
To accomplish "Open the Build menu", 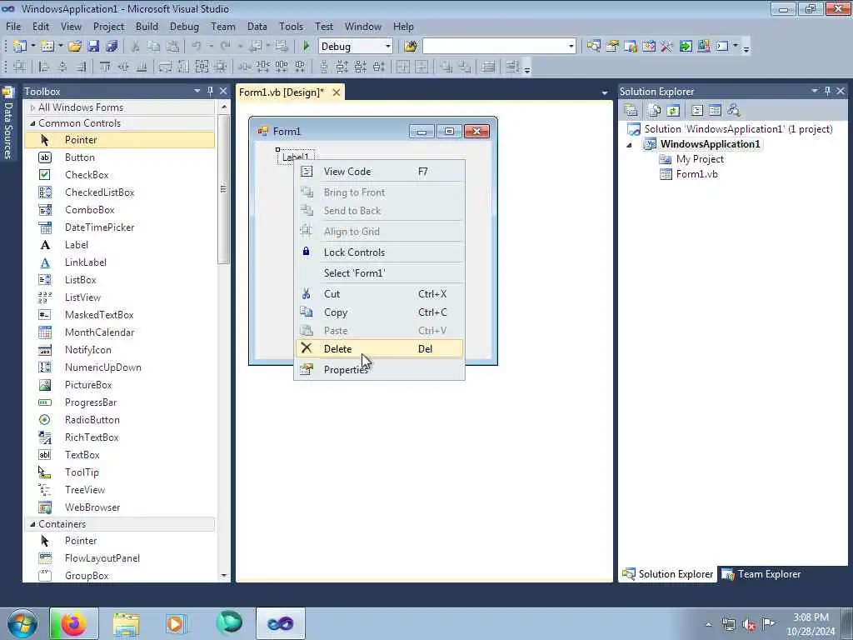I will click(147, 26).
